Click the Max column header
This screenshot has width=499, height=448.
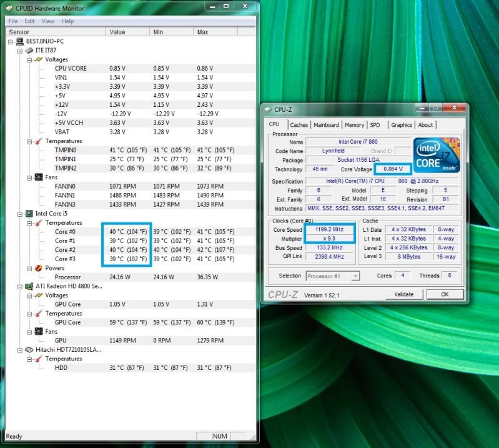tap(203, 31)
